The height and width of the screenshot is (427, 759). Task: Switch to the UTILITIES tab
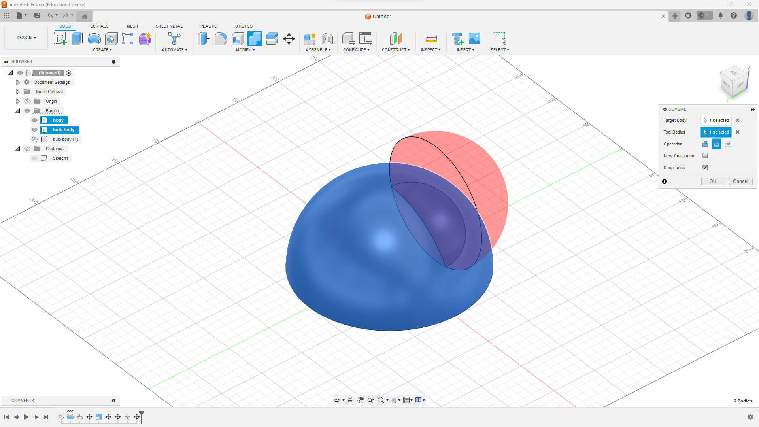click(x=244, y=26)
